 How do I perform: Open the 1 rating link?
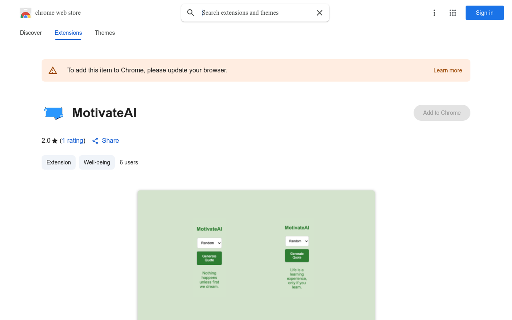click(x=73, y=140)
